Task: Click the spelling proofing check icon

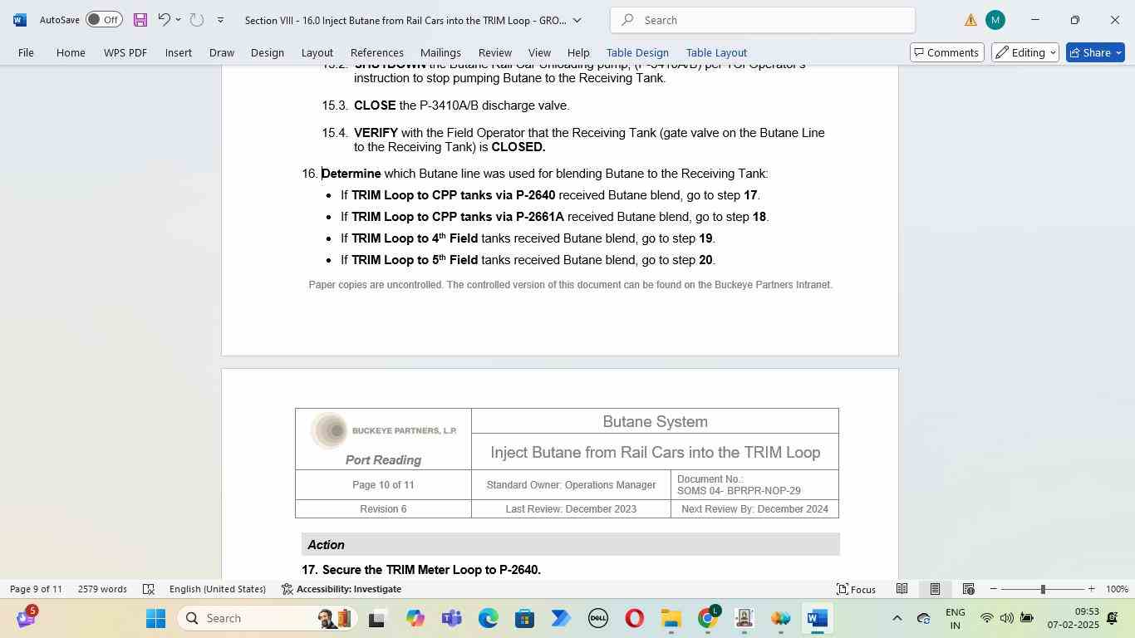Action: click(149, 589)
